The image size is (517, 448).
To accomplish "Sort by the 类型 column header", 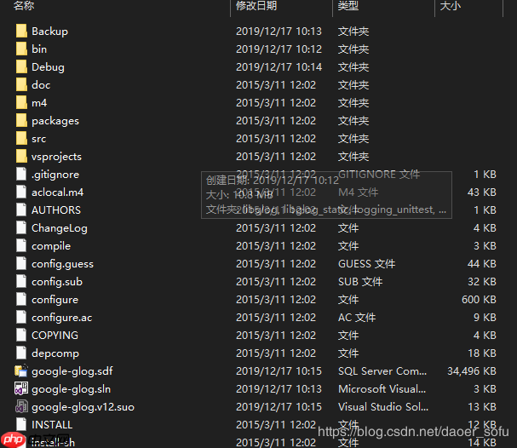I will (348, 6).
